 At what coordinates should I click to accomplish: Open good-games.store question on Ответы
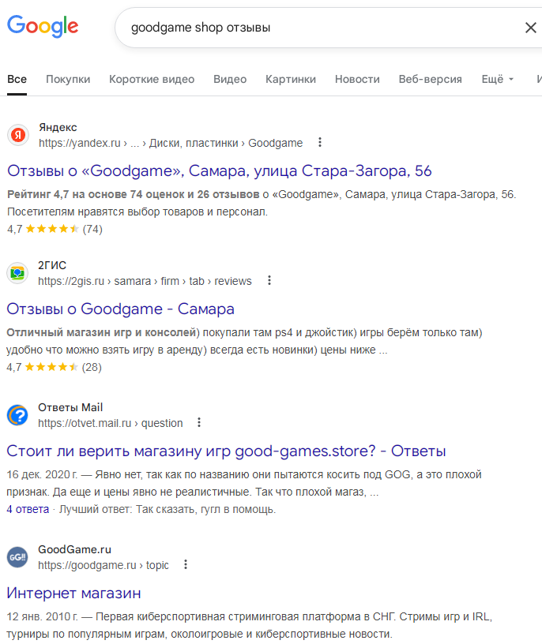coord(226,451)
